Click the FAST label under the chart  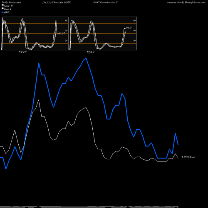pos(22,52)
